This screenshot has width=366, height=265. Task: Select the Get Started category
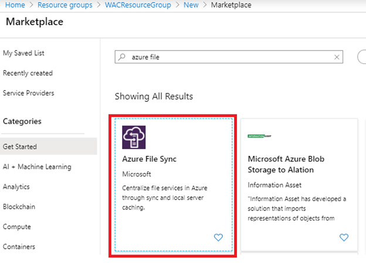click(x=49, y=147)
